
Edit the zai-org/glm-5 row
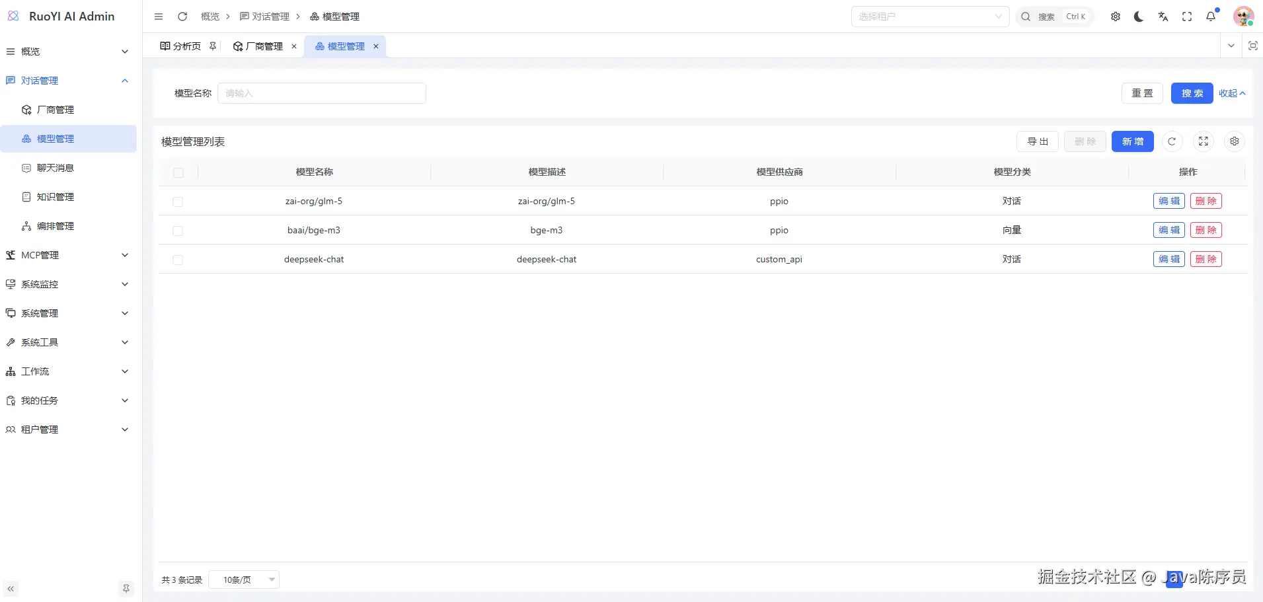click(x=1169, y=201)
